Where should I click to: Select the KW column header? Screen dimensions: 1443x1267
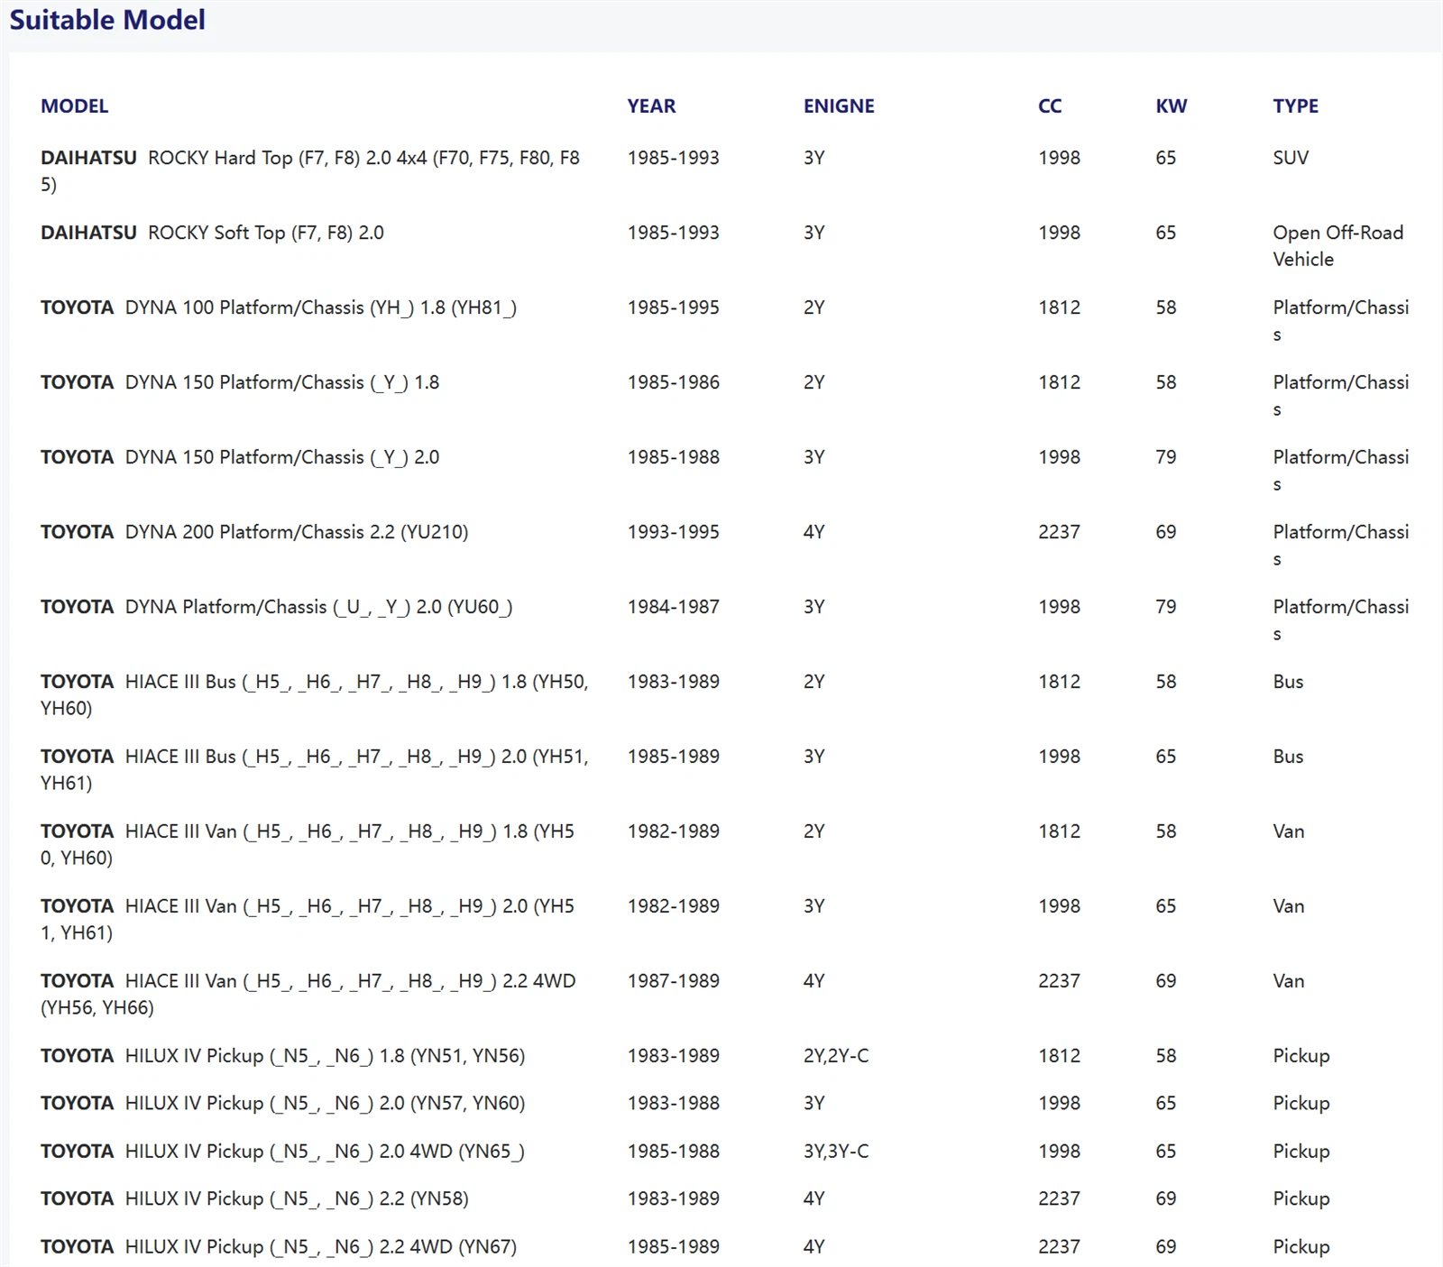click(1172, 106)
